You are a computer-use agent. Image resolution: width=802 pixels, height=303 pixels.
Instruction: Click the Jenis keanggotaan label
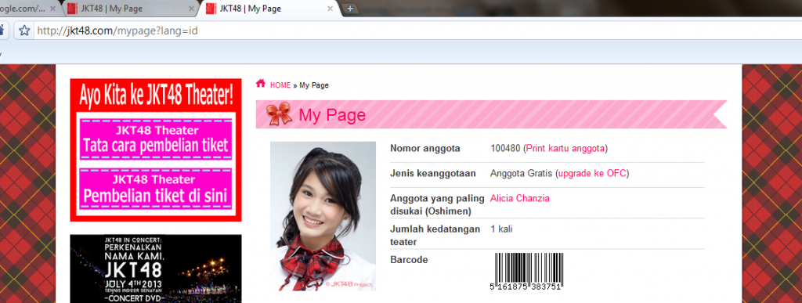pos(432,174)
